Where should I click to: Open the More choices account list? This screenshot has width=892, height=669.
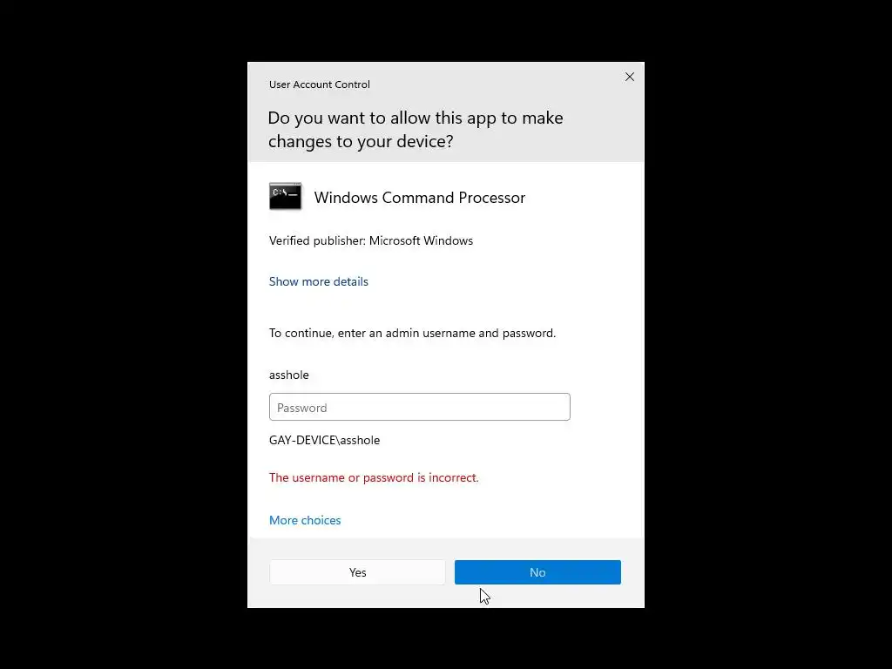305,520
